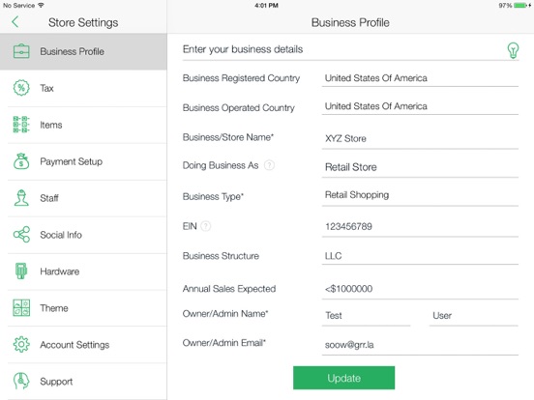This screenshot has width=534, height=400.
Task: Open Account Settings gear icon
Action: click(21, 345)
